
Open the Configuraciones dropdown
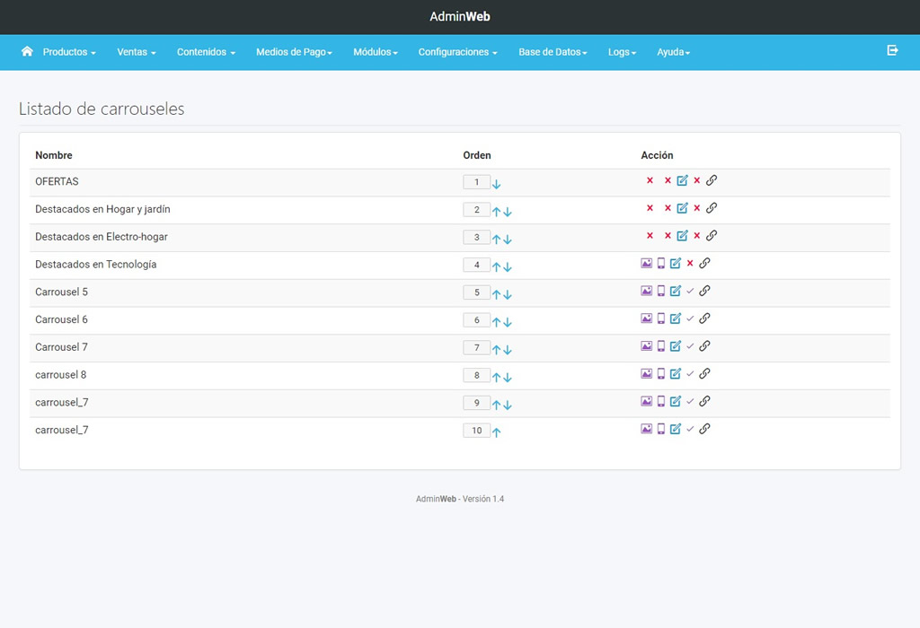457,53
